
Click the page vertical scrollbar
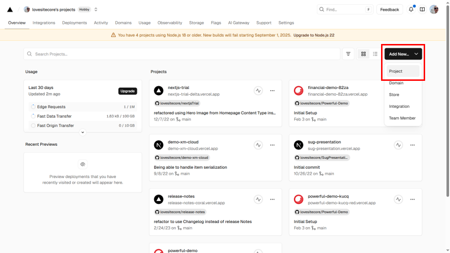448,100
